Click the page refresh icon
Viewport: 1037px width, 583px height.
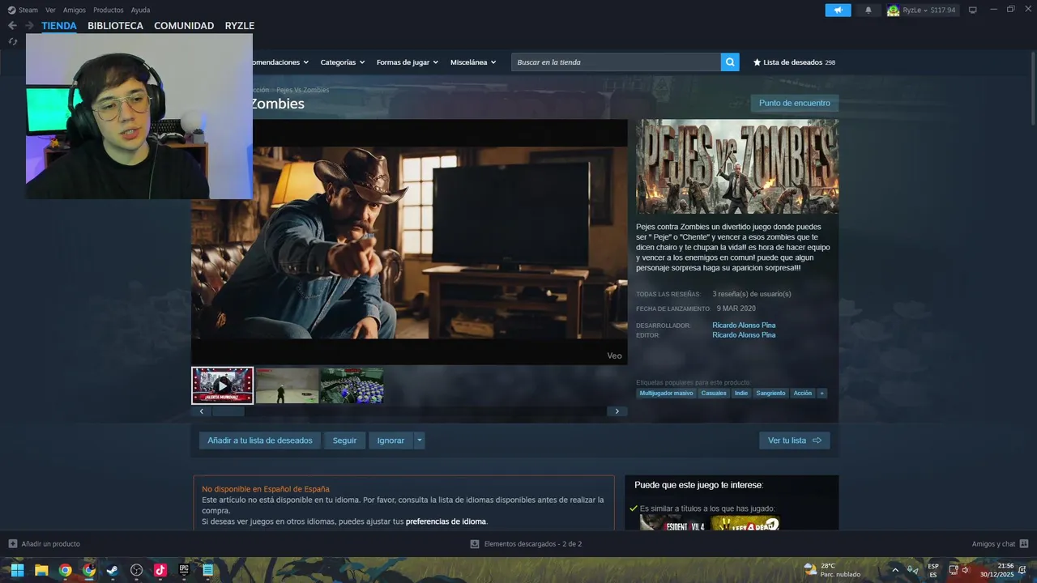coord(12,41)
